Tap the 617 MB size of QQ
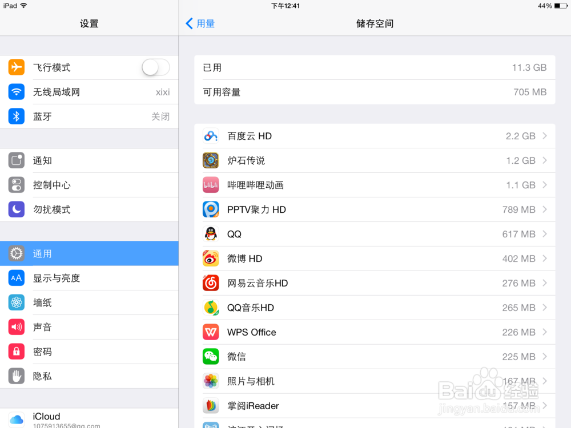Viewport: 571px width, 428px height. coord(518,234)
